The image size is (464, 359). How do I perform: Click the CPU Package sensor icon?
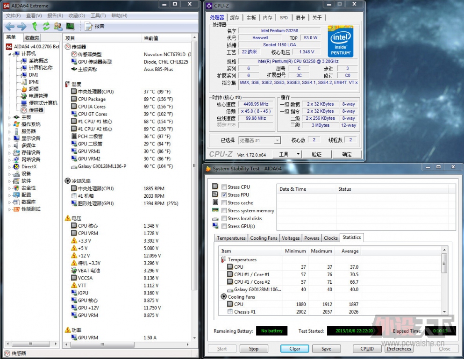click(74, 99)
